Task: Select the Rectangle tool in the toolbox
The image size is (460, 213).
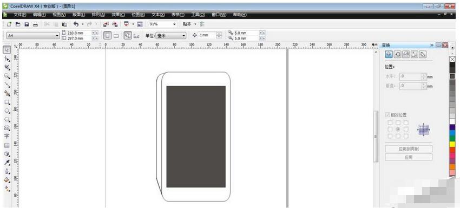Action: (6, 102)
